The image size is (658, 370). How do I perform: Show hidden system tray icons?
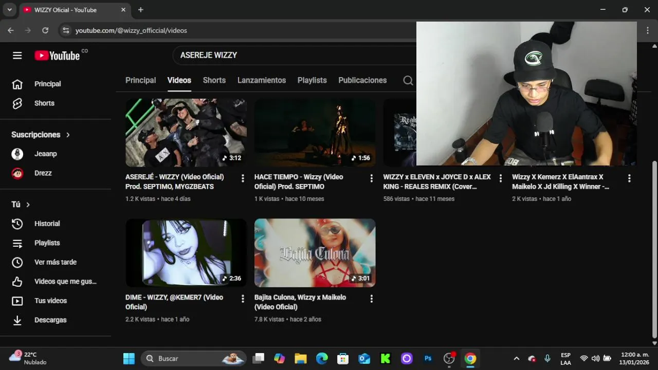click(517, 359)
